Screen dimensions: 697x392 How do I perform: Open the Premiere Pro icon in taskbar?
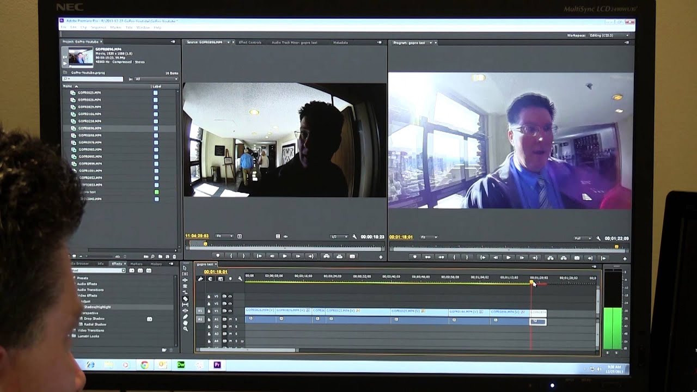(217, 365)
